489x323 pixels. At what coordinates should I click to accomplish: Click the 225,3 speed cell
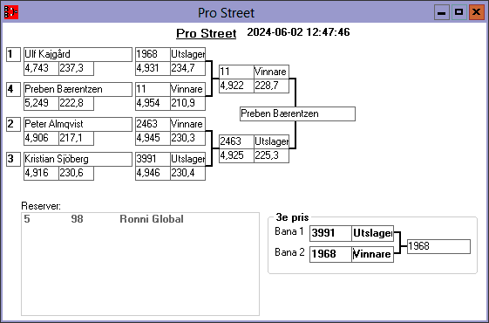click(x=271, y=156)
